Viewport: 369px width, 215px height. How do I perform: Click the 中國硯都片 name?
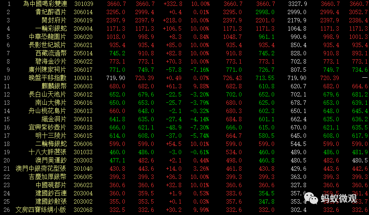pos(51,185)
